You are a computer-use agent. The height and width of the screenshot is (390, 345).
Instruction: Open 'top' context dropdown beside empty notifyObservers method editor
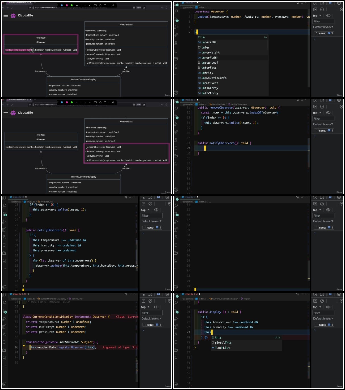pos(317,113)
